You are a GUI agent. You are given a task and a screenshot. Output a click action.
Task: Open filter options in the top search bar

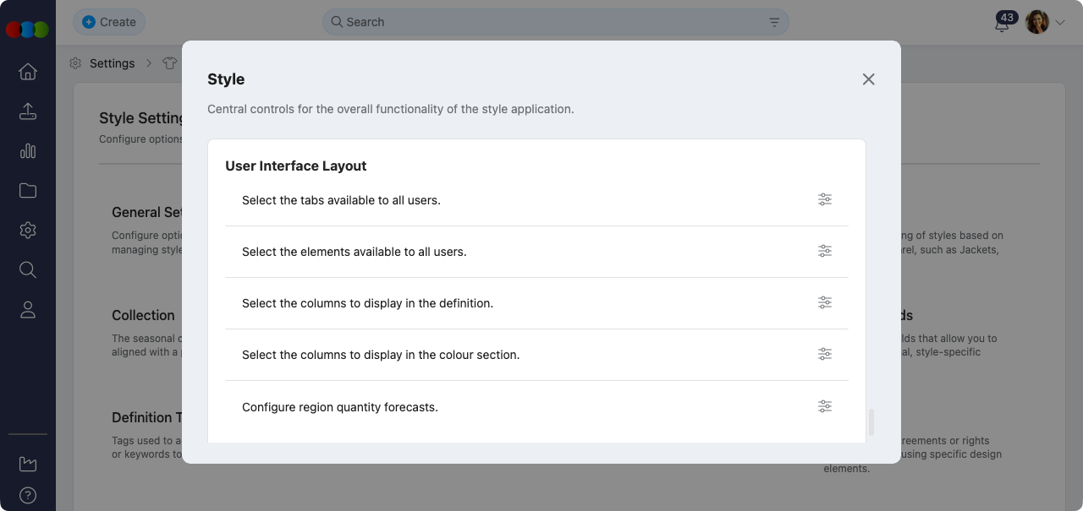(x=773, y=21)
